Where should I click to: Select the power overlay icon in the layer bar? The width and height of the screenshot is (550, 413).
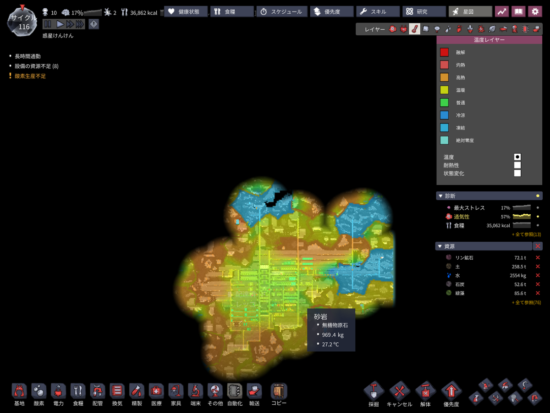coord(403,29)
